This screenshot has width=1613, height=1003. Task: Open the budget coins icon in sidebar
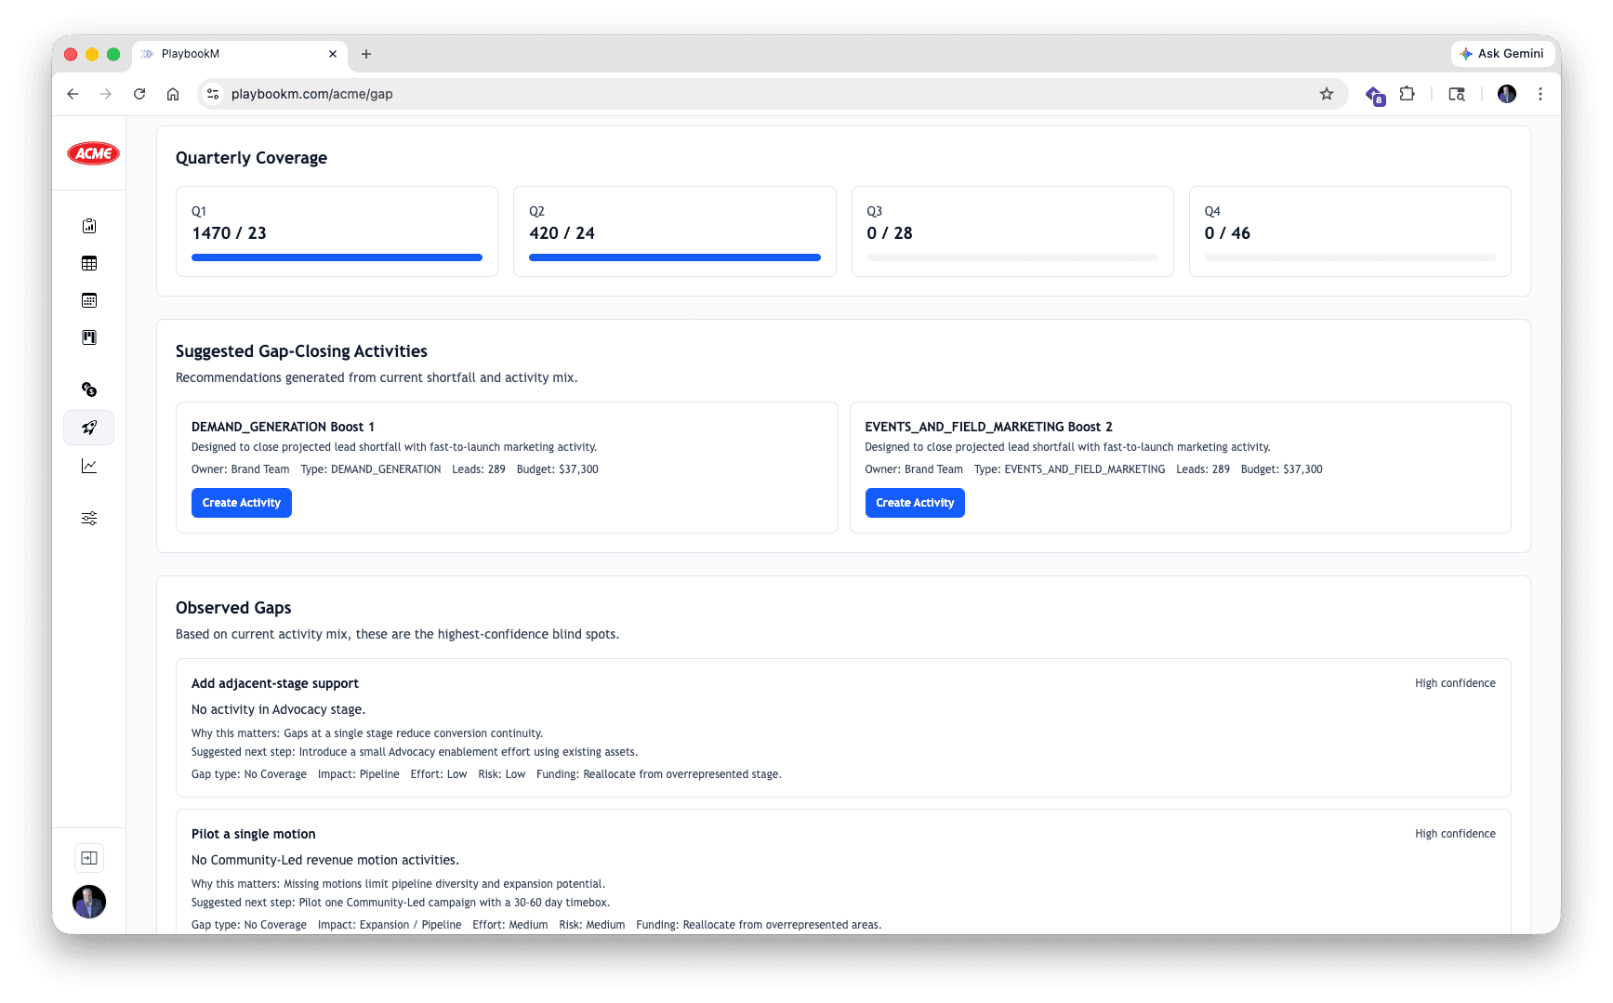[x=88, y=389]
